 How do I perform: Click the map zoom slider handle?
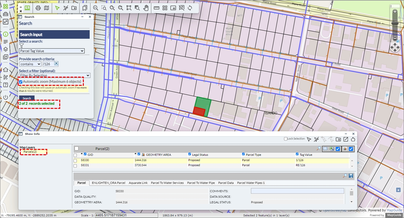click(395, 23)
